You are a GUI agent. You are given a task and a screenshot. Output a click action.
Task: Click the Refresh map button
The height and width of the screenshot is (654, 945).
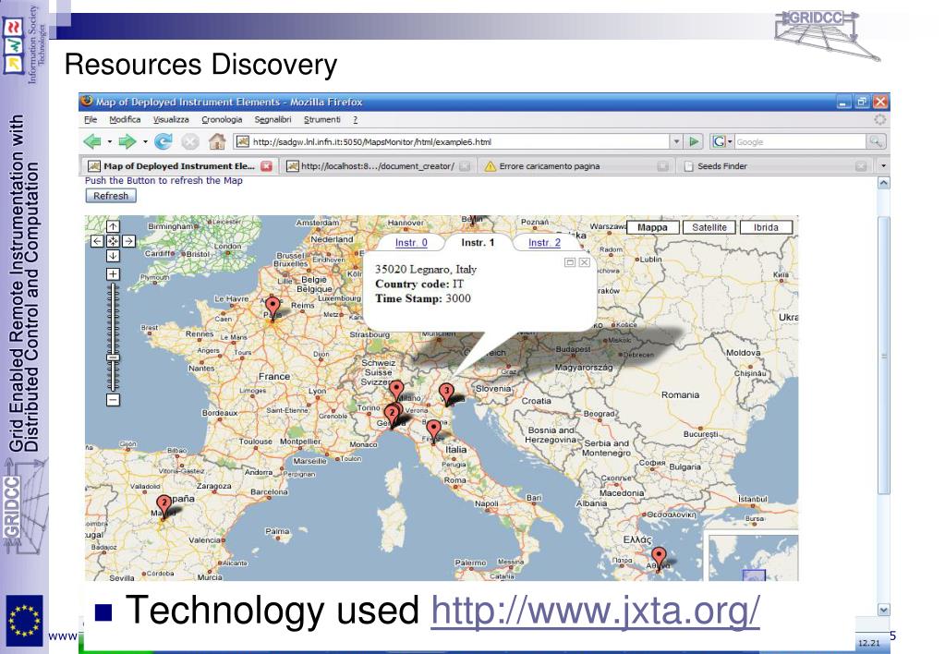point(111,196)
